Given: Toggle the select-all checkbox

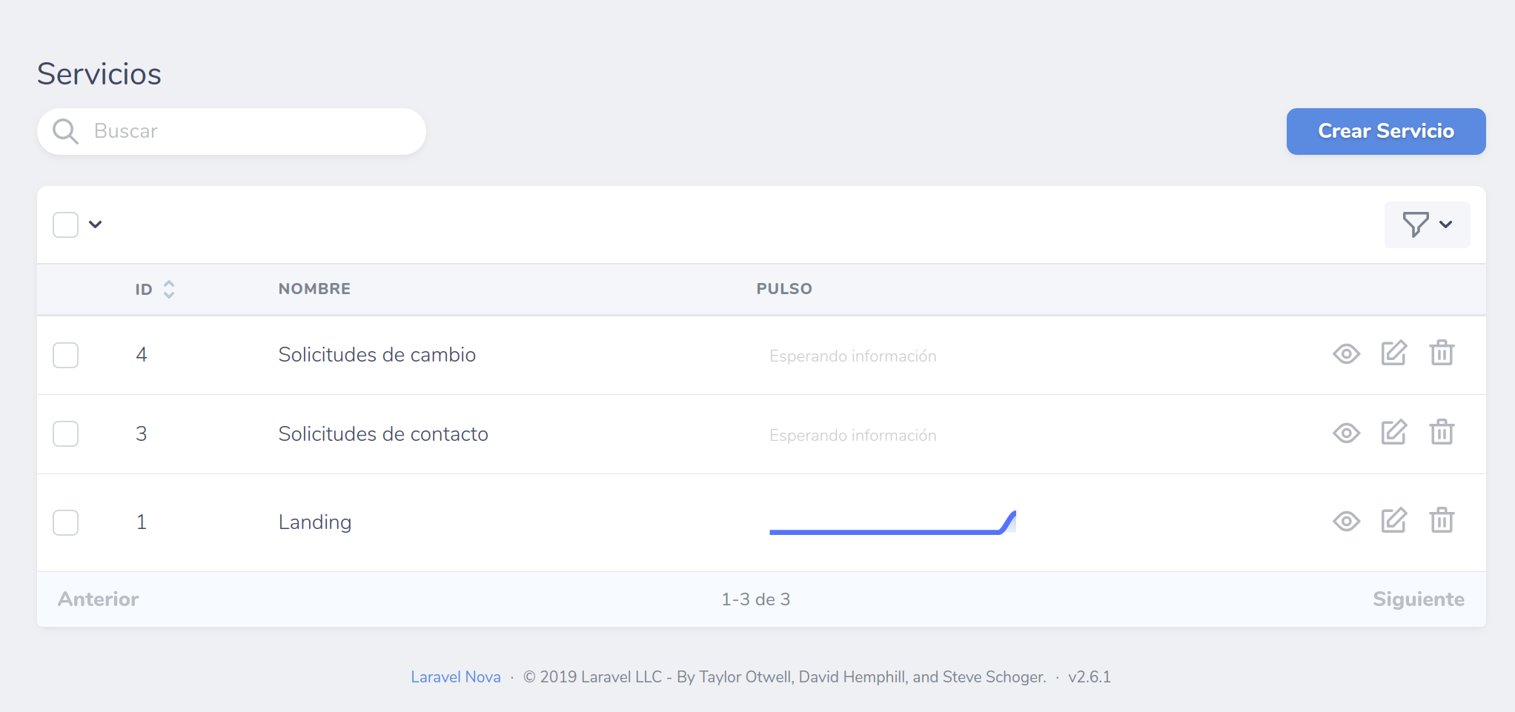Looking at the screenshot, I should point(66,224).
